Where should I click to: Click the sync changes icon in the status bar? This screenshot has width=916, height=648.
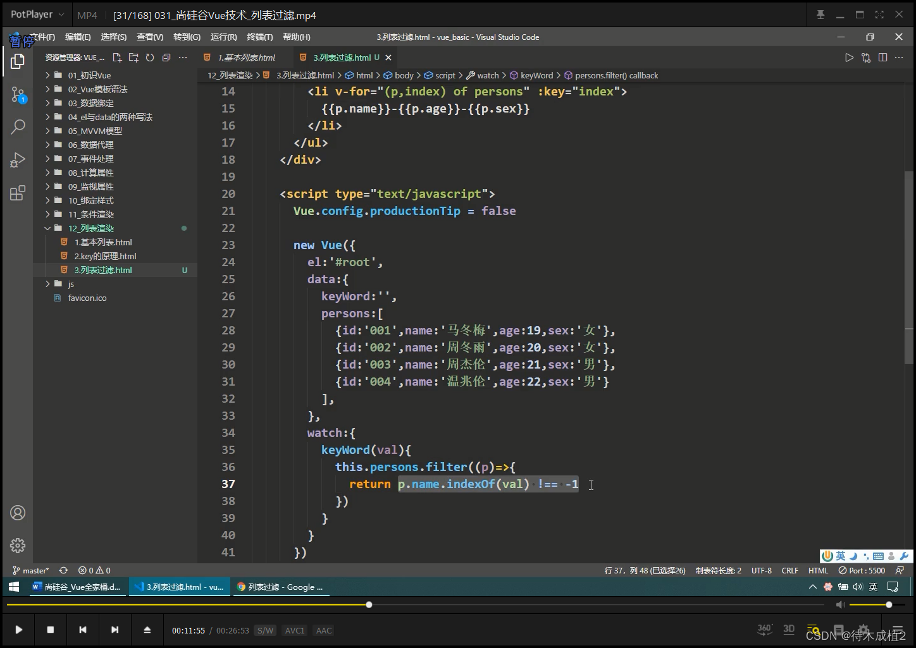click(x=63, y=570)
